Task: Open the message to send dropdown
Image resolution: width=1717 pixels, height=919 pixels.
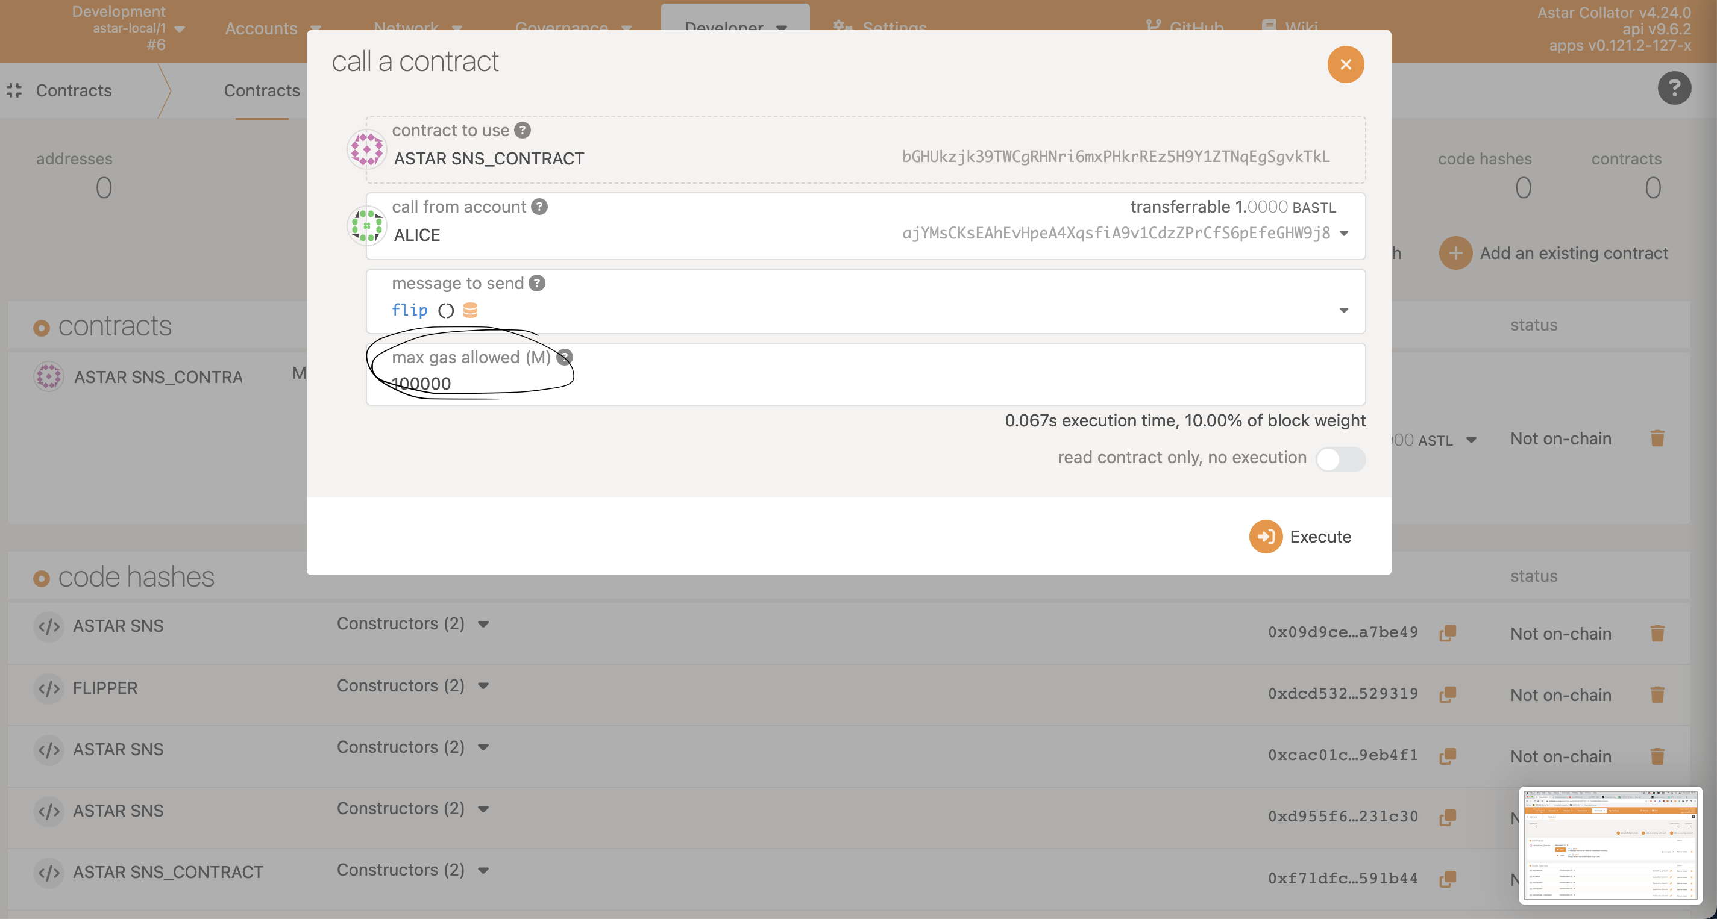Action: 1344,311
